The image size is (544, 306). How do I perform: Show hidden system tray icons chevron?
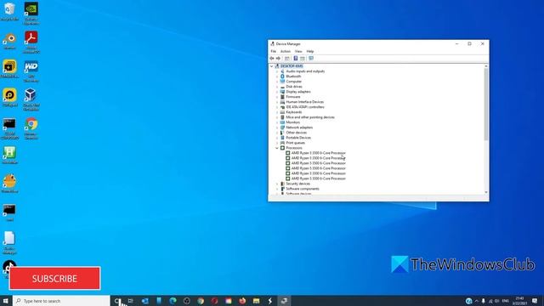tap(476, 301)
